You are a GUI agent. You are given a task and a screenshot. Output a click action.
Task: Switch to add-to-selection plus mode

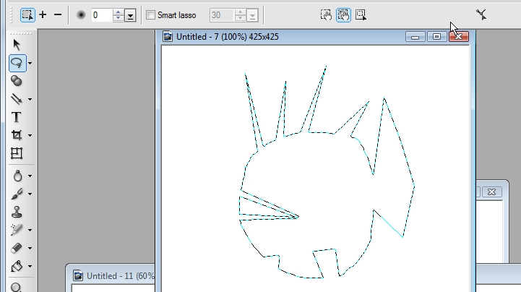coord(43,14)
